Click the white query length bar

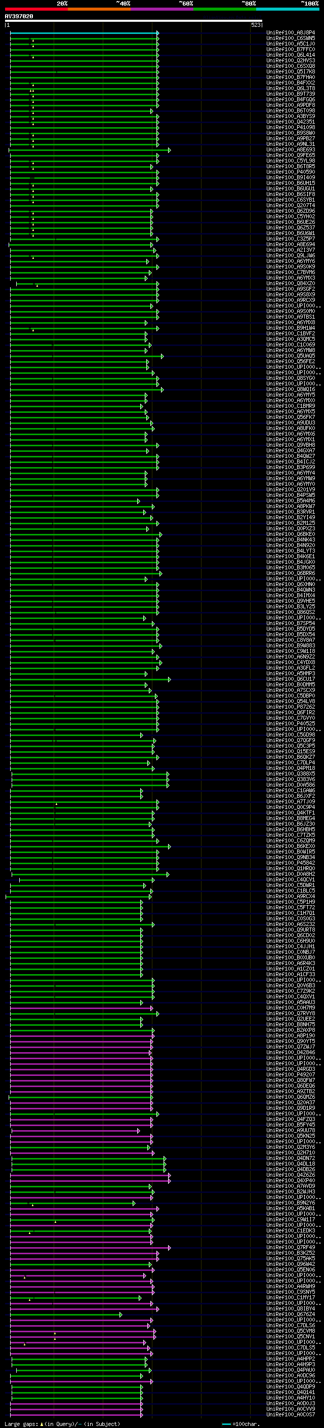[134, 21]
